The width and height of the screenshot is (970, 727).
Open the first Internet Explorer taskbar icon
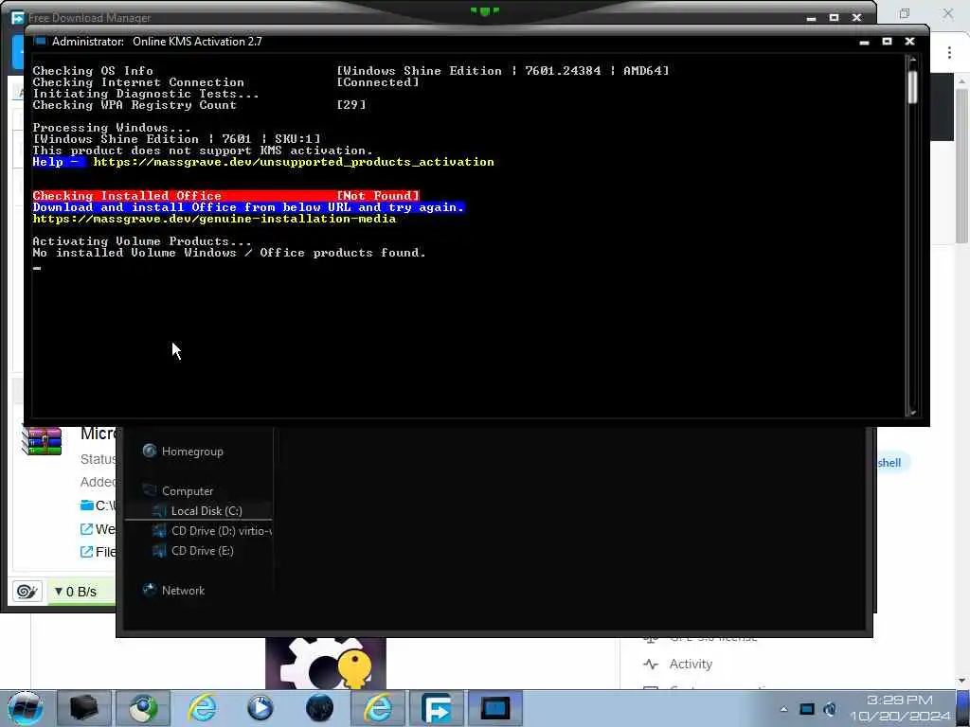coord(203,708)
